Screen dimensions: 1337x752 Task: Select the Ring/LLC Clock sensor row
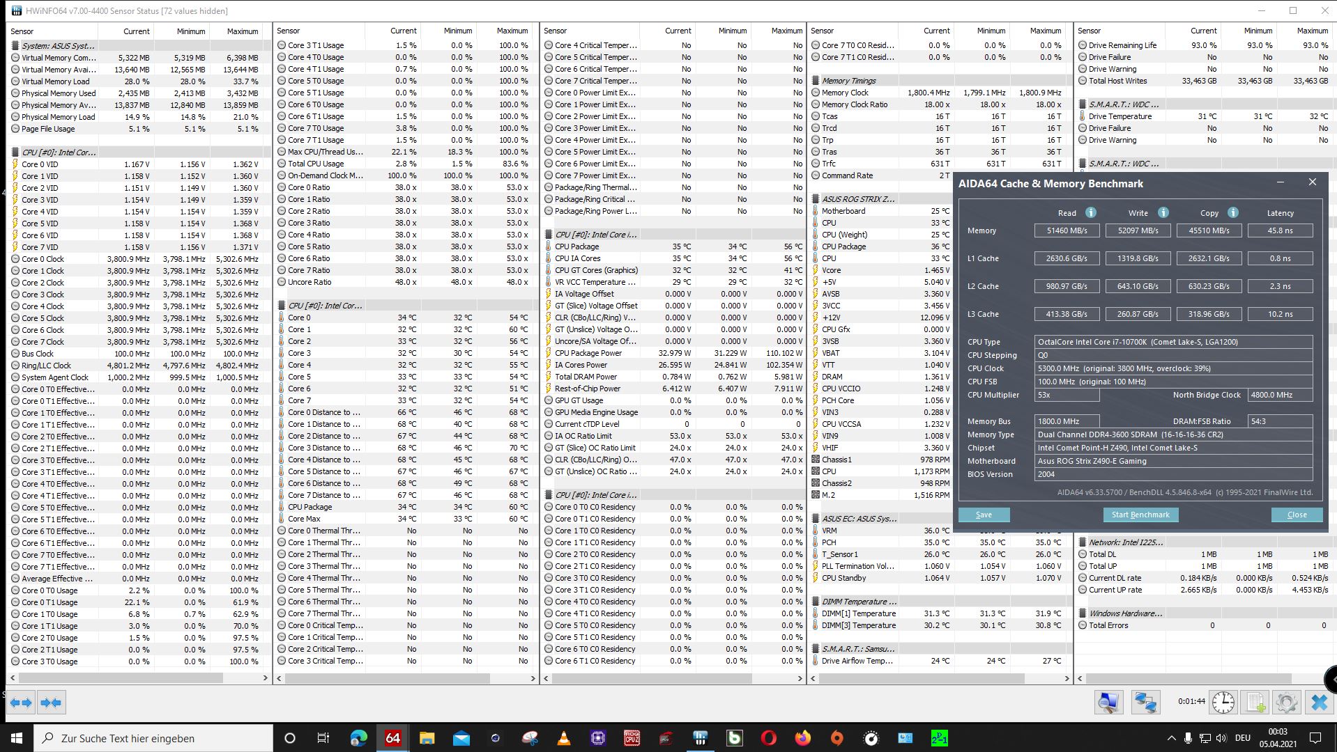pyautogui.click(x=138, y=366)
